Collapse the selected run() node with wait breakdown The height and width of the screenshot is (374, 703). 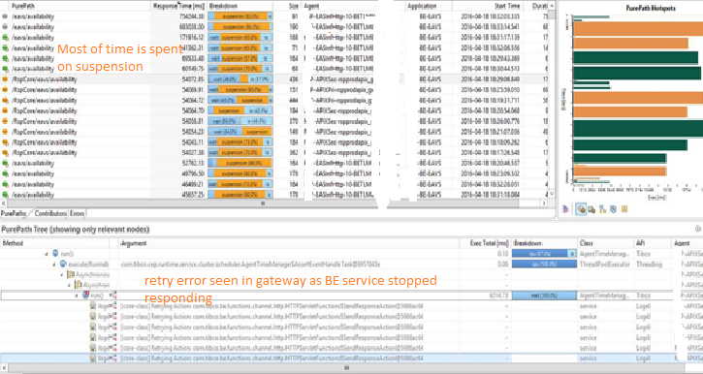[x=78, y=296]
